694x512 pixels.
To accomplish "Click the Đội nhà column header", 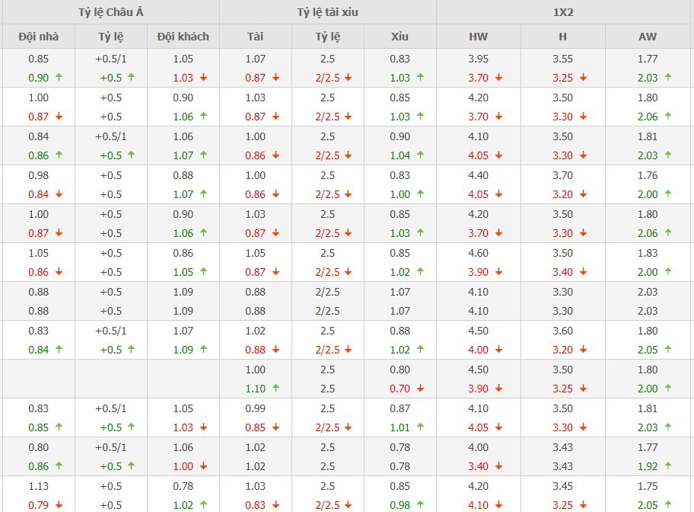I will coord(37,36).
